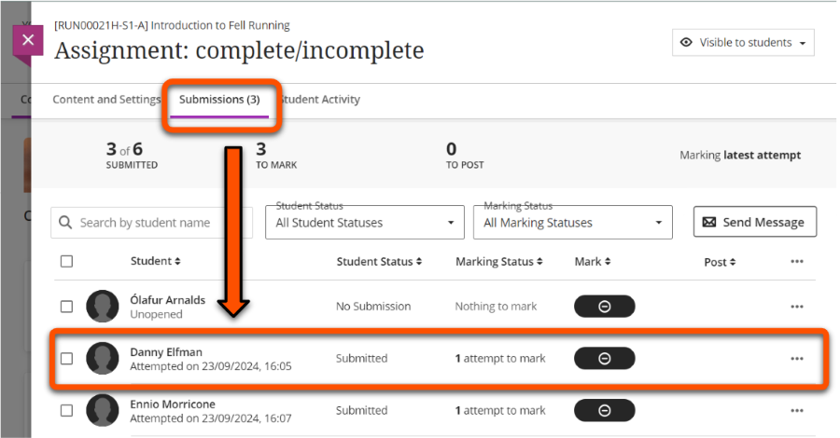Click the Send Message button

[754, 222]
